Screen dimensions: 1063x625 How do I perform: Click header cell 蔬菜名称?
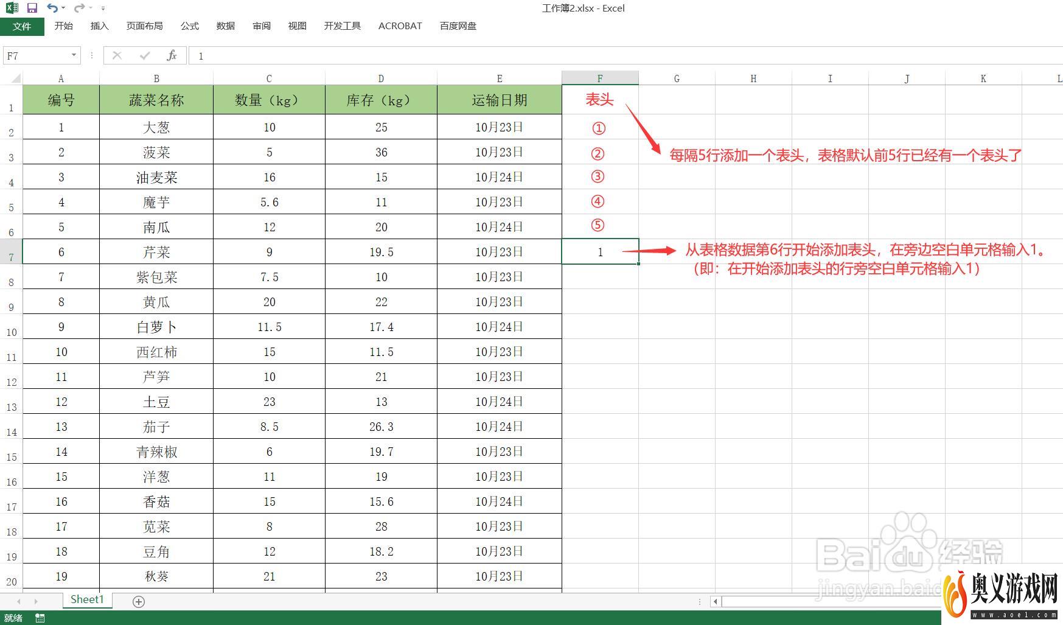(x=156, y=100)
